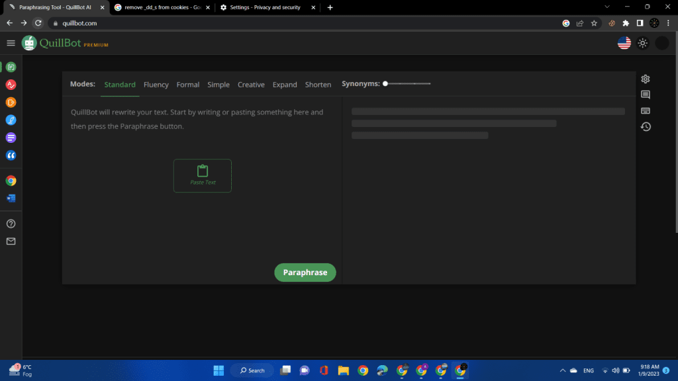
Task: Open Microsoft Edge from taskbar
Action: (382, 370)
